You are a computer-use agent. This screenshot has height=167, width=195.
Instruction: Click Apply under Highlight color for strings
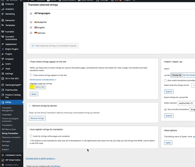[x=34, y=94]
